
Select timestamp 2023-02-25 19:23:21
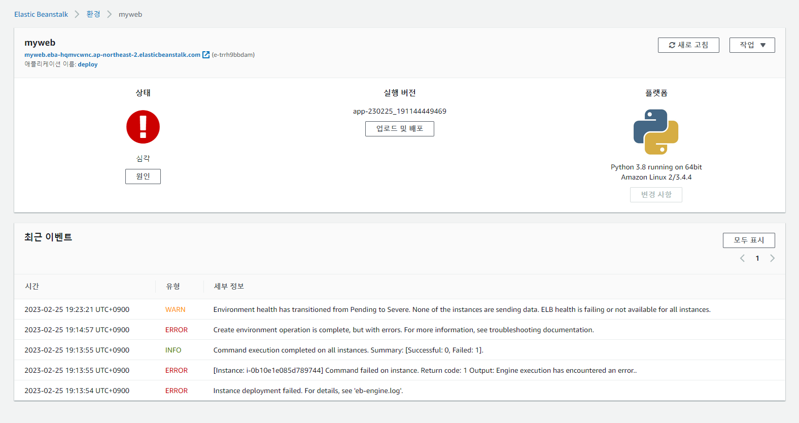tap(77, 309)
